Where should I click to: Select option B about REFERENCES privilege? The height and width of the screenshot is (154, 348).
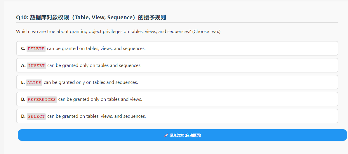177,99
